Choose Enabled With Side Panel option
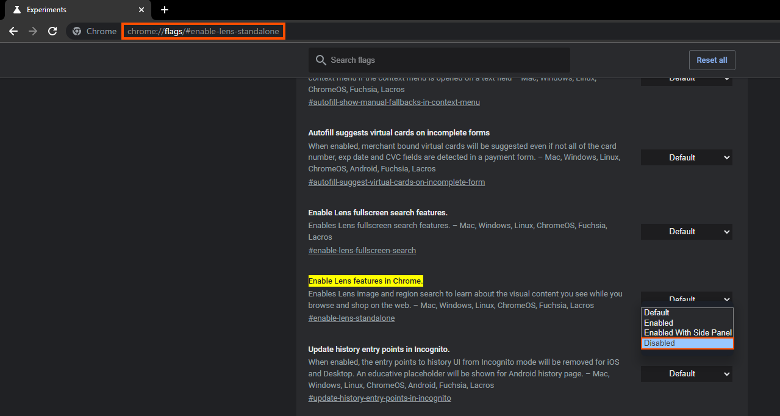This screenshot has height=416, width=780. click(687, 332)
